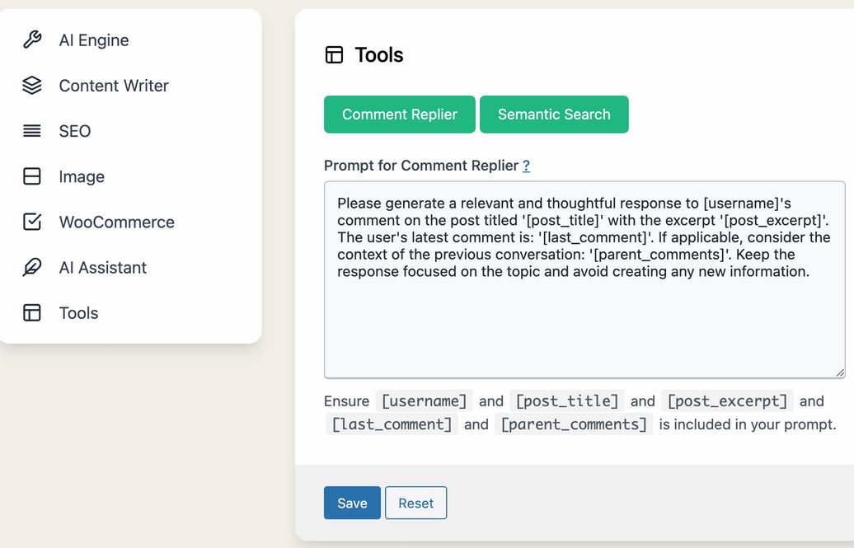Screen dimensions: 854x548
Task: Click the [post_title] placeholder tag below textarea
Action: pos(567,401)
